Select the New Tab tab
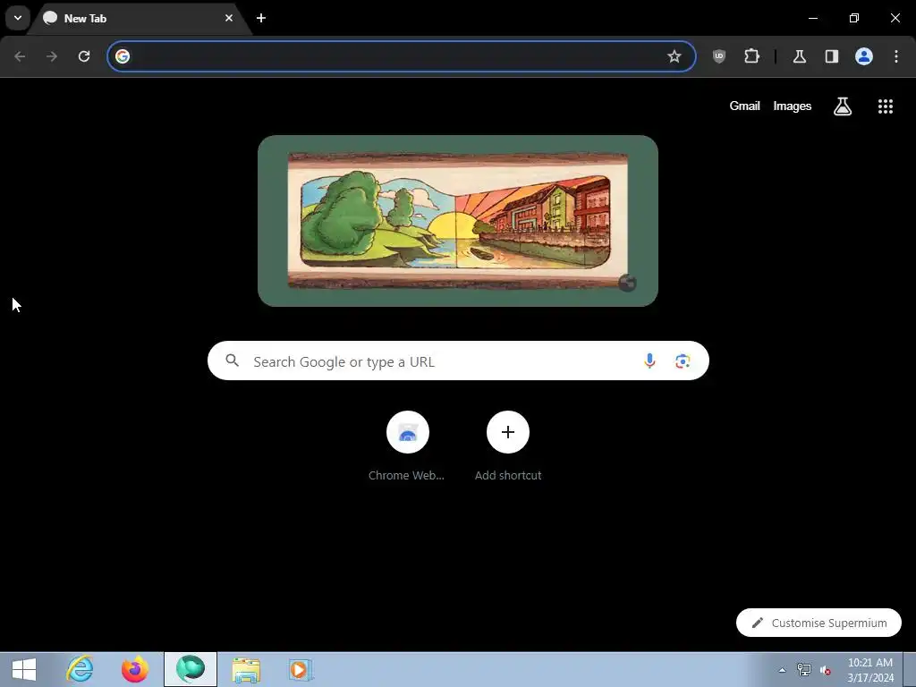 pyautogui.click(x=139, y=18)
